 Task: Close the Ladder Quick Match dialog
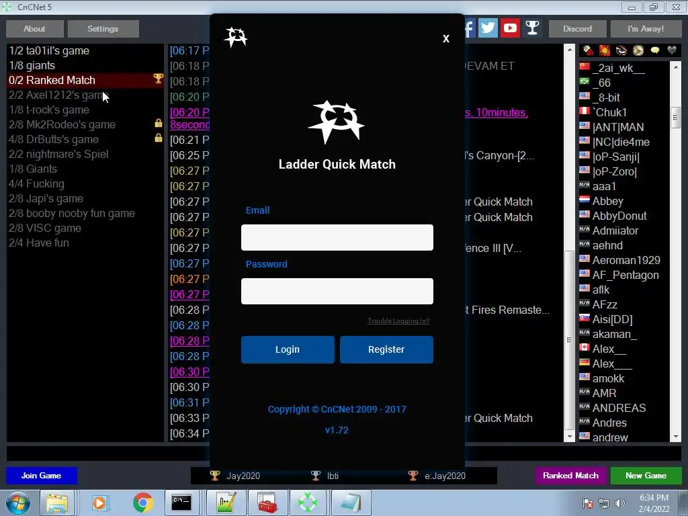click(x=446, y=38)
